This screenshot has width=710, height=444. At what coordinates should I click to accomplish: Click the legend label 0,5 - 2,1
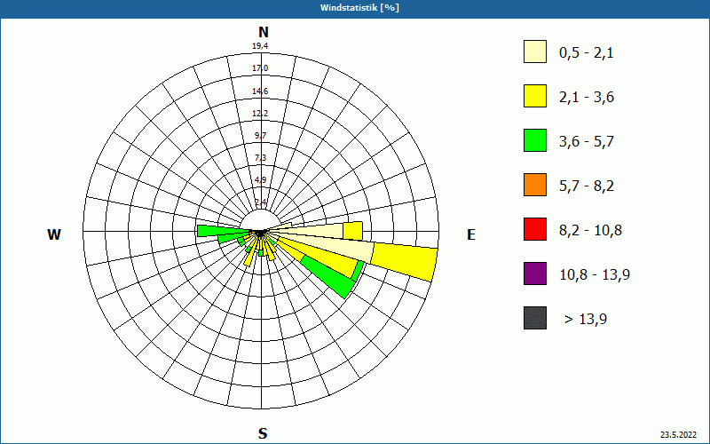587,53
